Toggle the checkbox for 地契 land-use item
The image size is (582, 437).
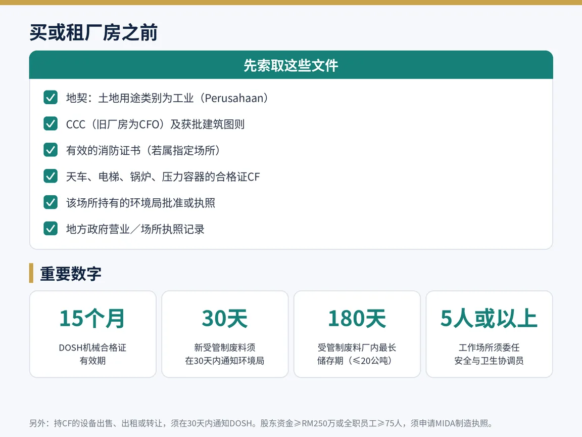[51, 98]
